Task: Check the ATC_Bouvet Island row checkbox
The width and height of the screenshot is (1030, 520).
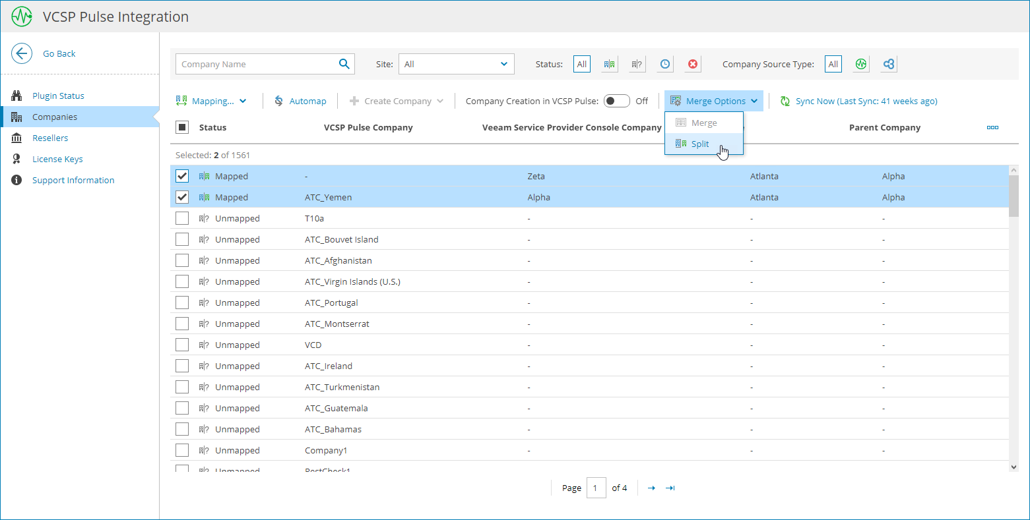Action: coord(182,239)
